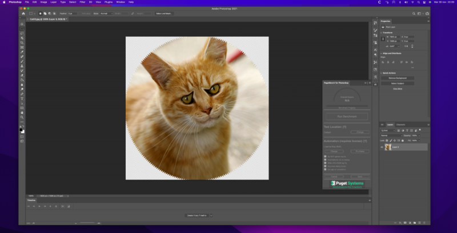The width and height of the screenshot is (457, 233).
Task: Select the Move tool
Action: [x=22, y=23]
